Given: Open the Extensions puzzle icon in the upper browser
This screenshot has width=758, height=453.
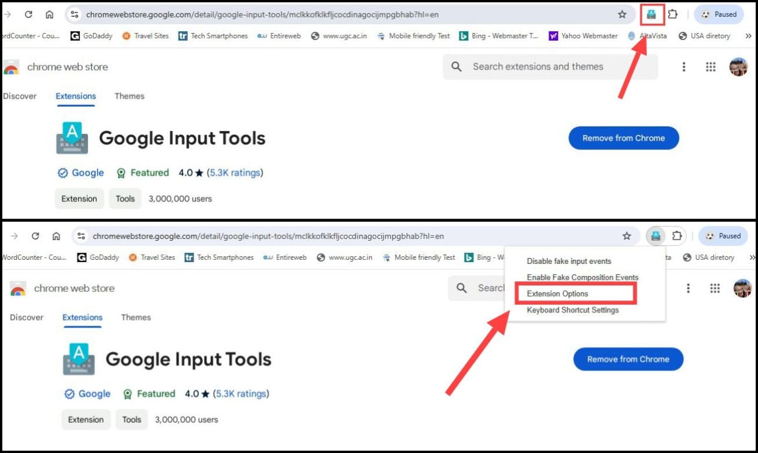Looking at the screenshot, I should coord(672,15).
